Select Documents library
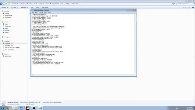195x110 pixels. [x=8, y=26]
